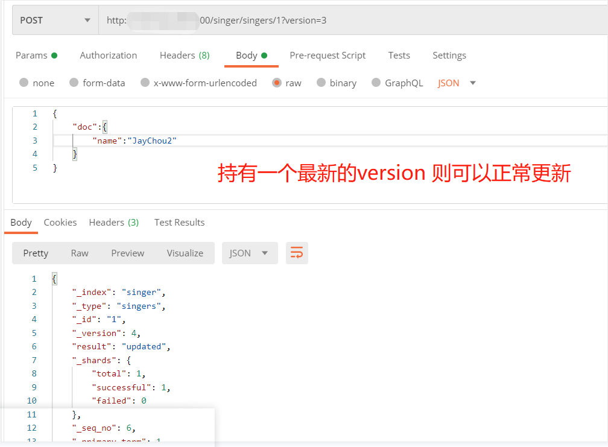The height and width of the screenshot is (447, 608).
Task: Click the "doc" key in request body
Action: tap(84, 127)
